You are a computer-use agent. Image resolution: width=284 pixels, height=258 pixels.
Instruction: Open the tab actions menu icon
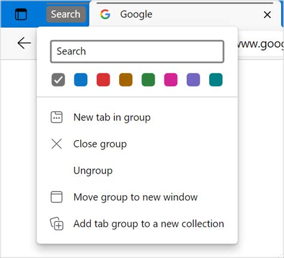click(x=21, y=14)
